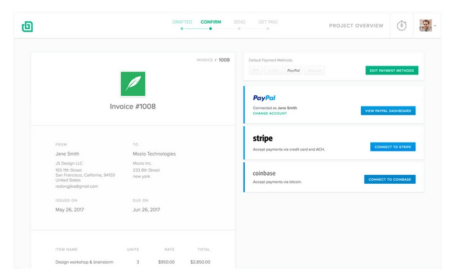Click the Invoice #1008 title
451x275 pixels.
[132, 107]
